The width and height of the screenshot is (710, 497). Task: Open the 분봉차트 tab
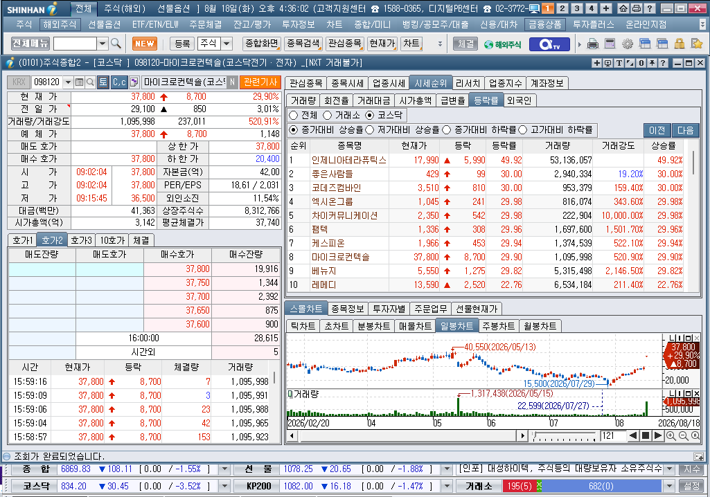[374, 326]
